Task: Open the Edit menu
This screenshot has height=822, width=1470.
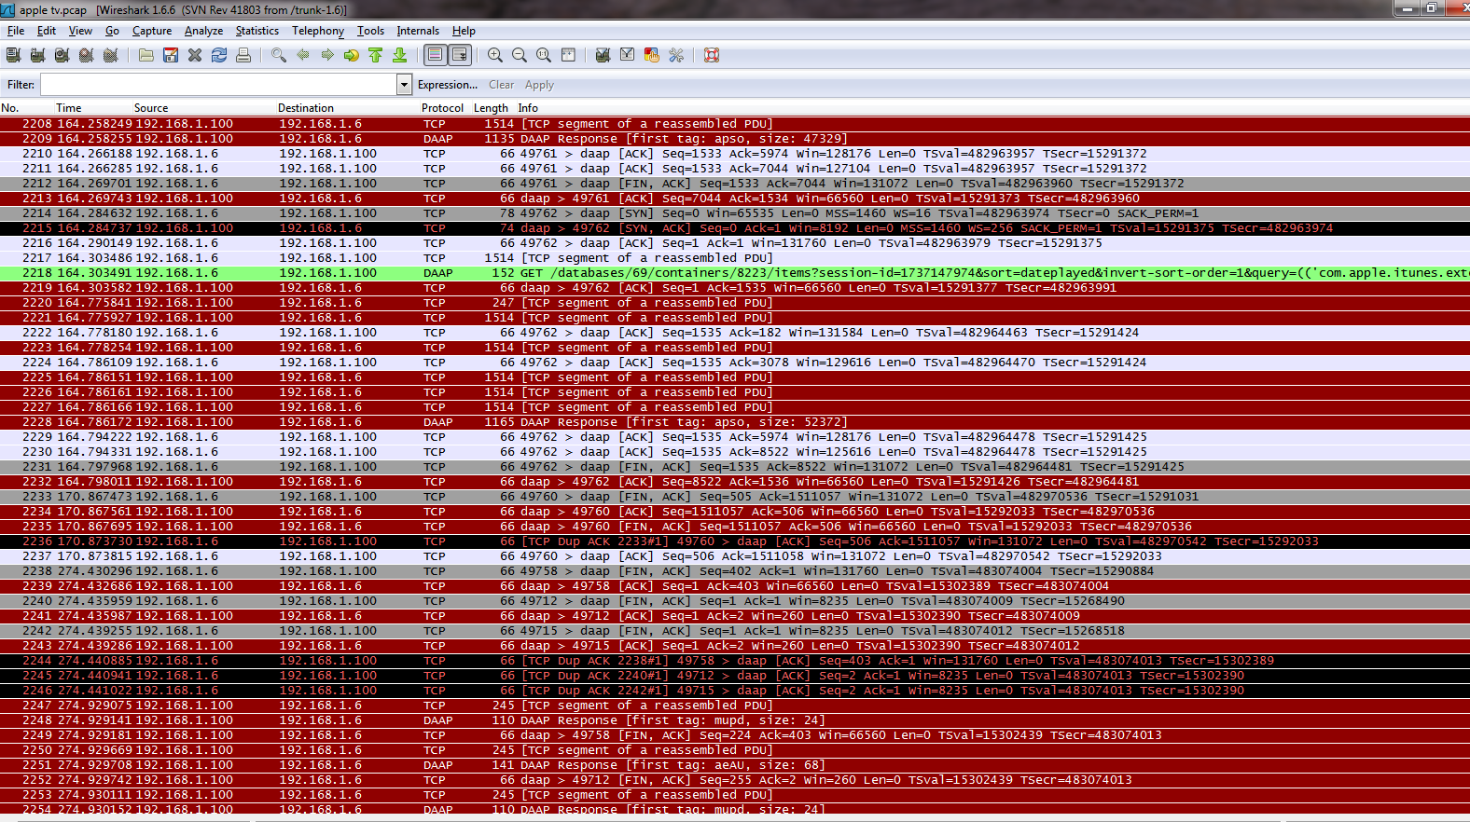Action: point(47,31)
